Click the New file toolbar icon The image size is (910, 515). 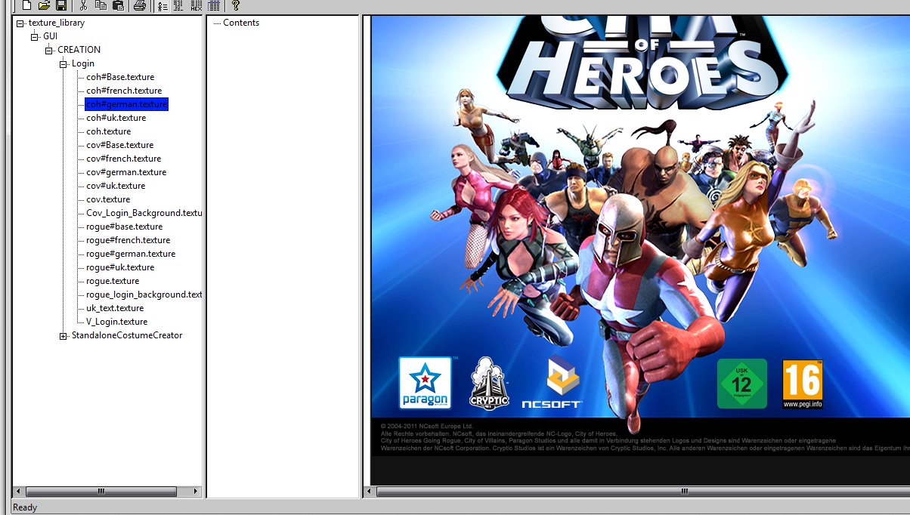coord(27,5)
